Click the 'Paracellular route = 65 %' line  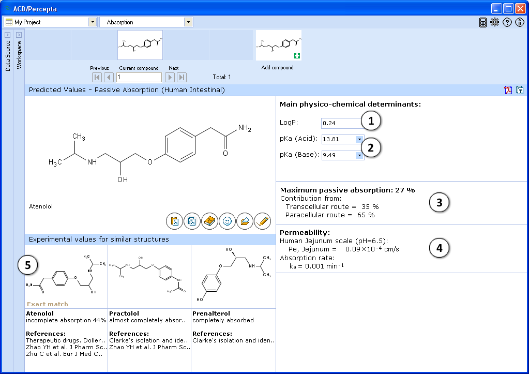330,215
